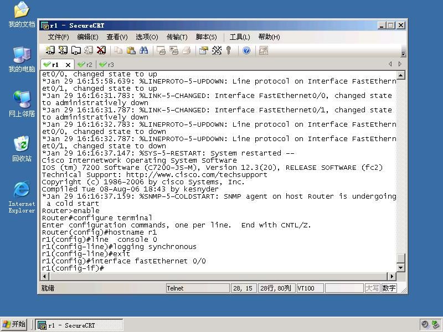
Task: Click the blue Help question mark icon
Action: [246, 50]
